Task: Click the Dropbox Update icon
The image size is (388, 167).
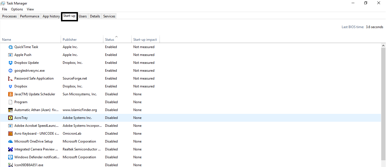Action: click(10, 63)
